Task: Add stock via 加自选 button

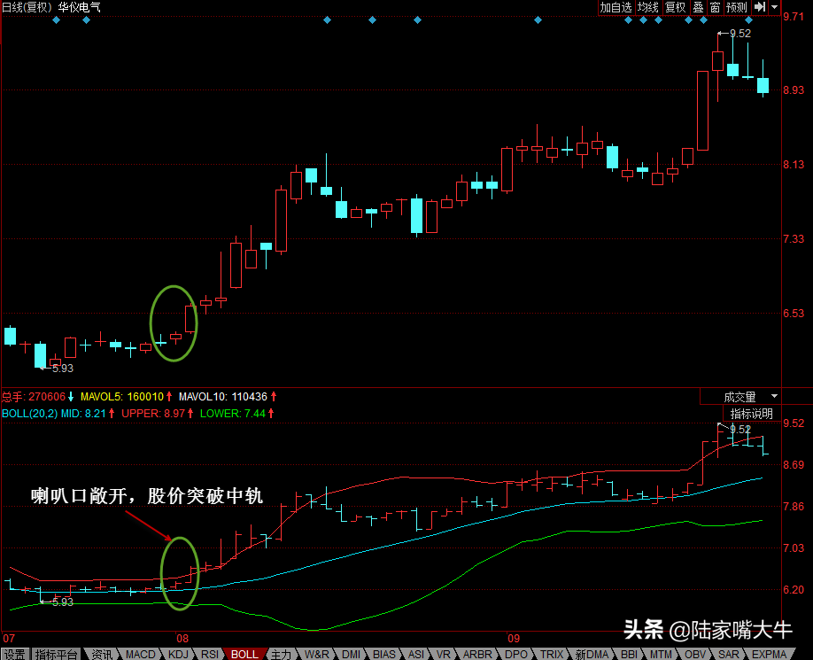Action: click(616, 7)
